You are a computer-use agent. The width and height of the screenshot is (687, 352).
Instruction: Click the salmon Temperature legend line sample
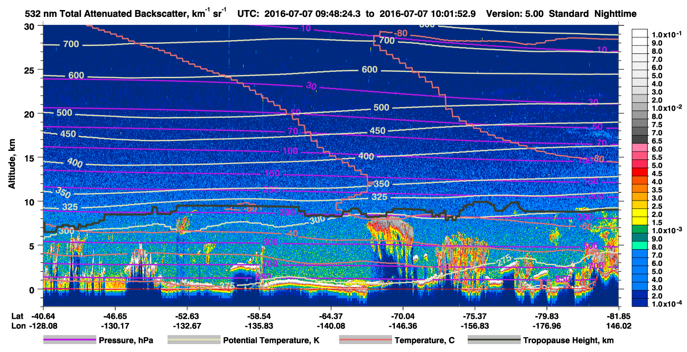tap(365, 340)
